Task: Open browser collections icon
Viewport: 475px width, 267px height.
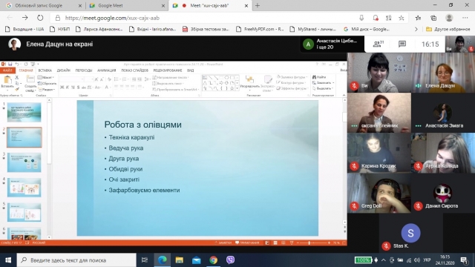Action: 433,18
